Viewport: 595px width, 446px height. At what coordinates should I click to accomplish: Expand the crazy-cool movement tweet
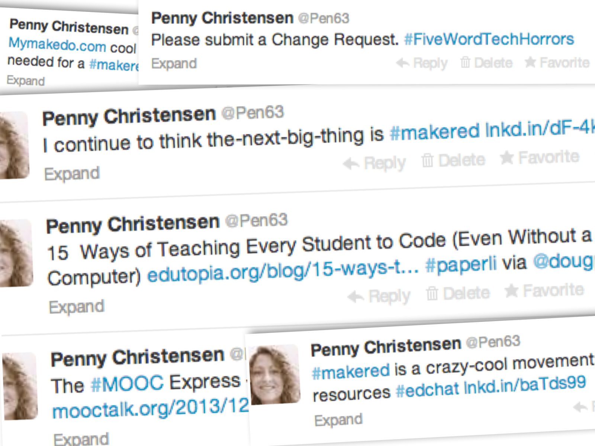click(x=338, y=420)
